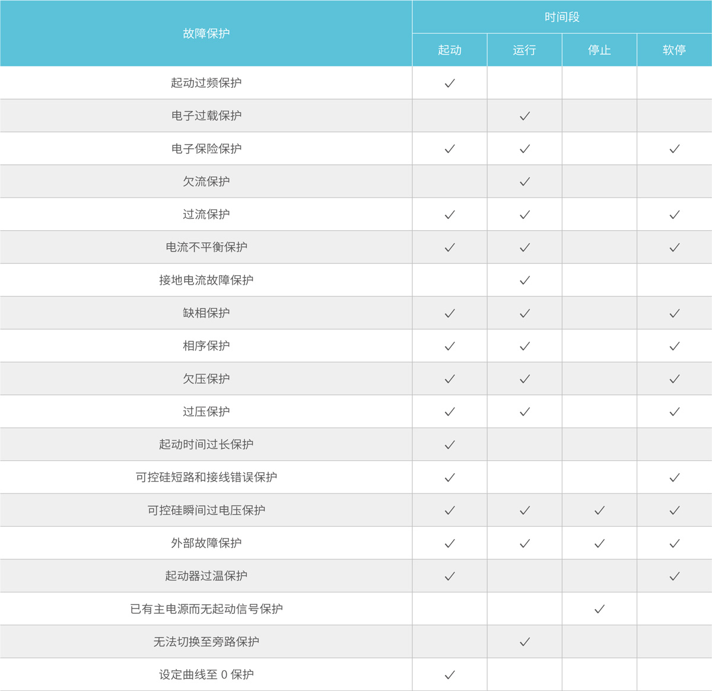Click the 故障保护 header cell
The height and width of the screenshot is (691, 712).
point(206,33)
